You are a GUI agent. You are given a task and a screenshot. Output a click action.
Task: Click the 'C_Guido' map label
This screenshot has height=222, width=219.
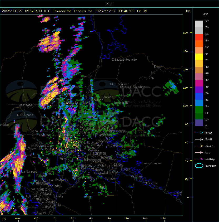coord(32,131)
